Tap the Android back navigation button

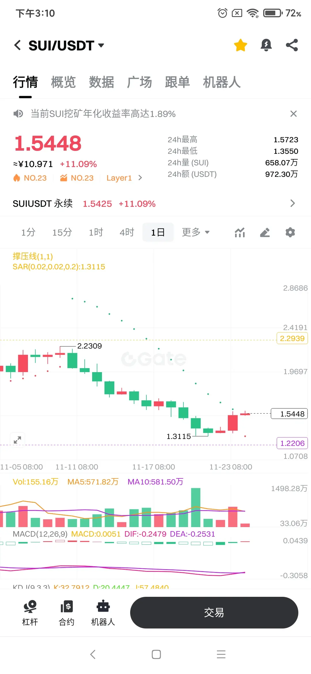coord(93,654)
